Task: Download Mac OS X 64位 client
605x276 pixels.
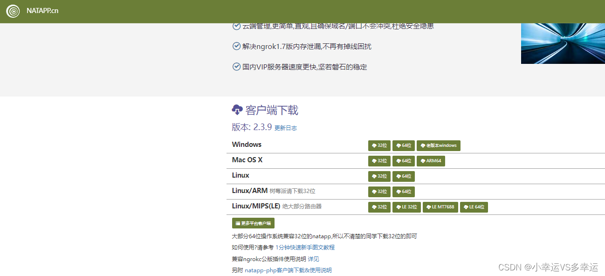Action: tap(404, 161)
